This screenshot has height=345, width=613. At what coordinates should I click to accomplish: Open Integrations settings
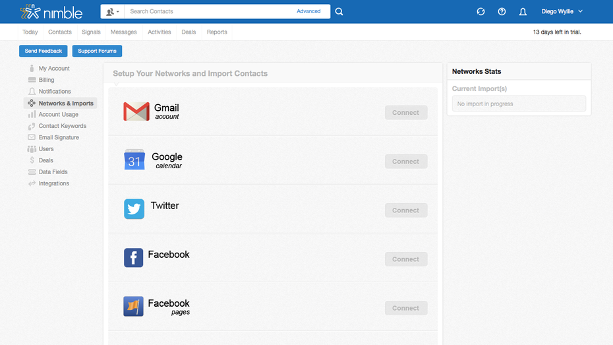pyautogui.click(x=54, y=183)
